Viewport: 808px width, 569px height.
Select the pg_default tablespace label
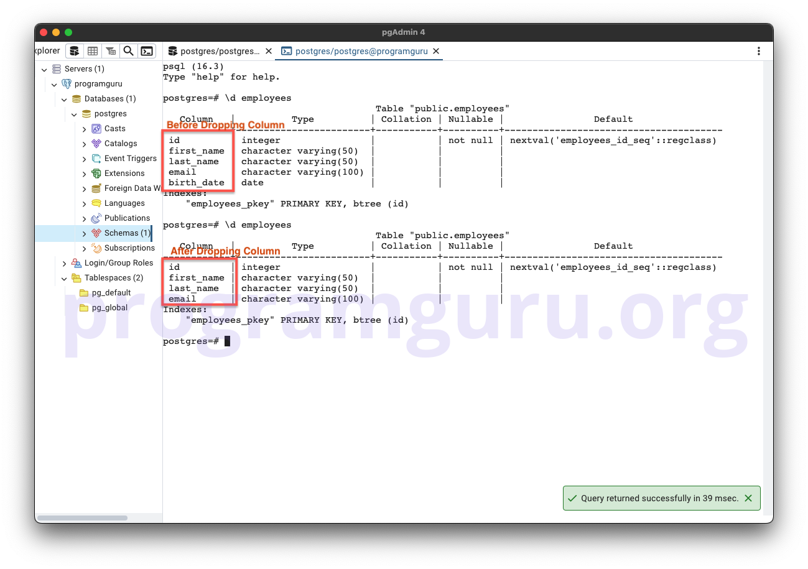pyautogui.click(x=111, y=293)
